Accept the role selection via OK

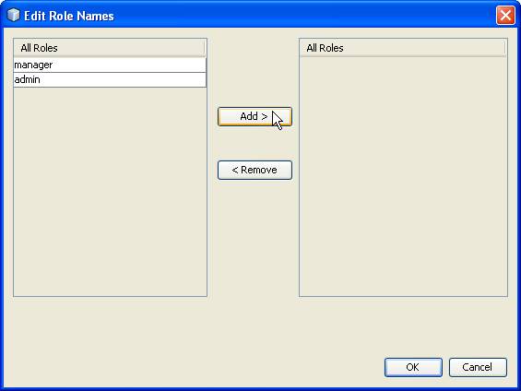tap(413, 367)
